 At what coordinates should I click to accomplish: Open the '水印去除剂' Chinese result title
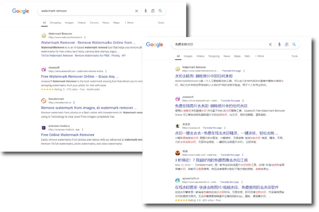click(204, 76)
